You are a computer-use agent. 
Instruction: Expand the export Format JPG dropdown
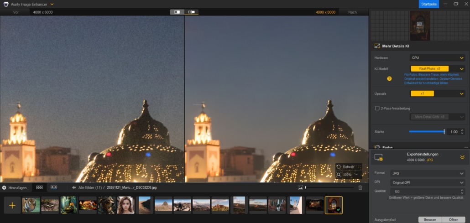pos(427,173)
